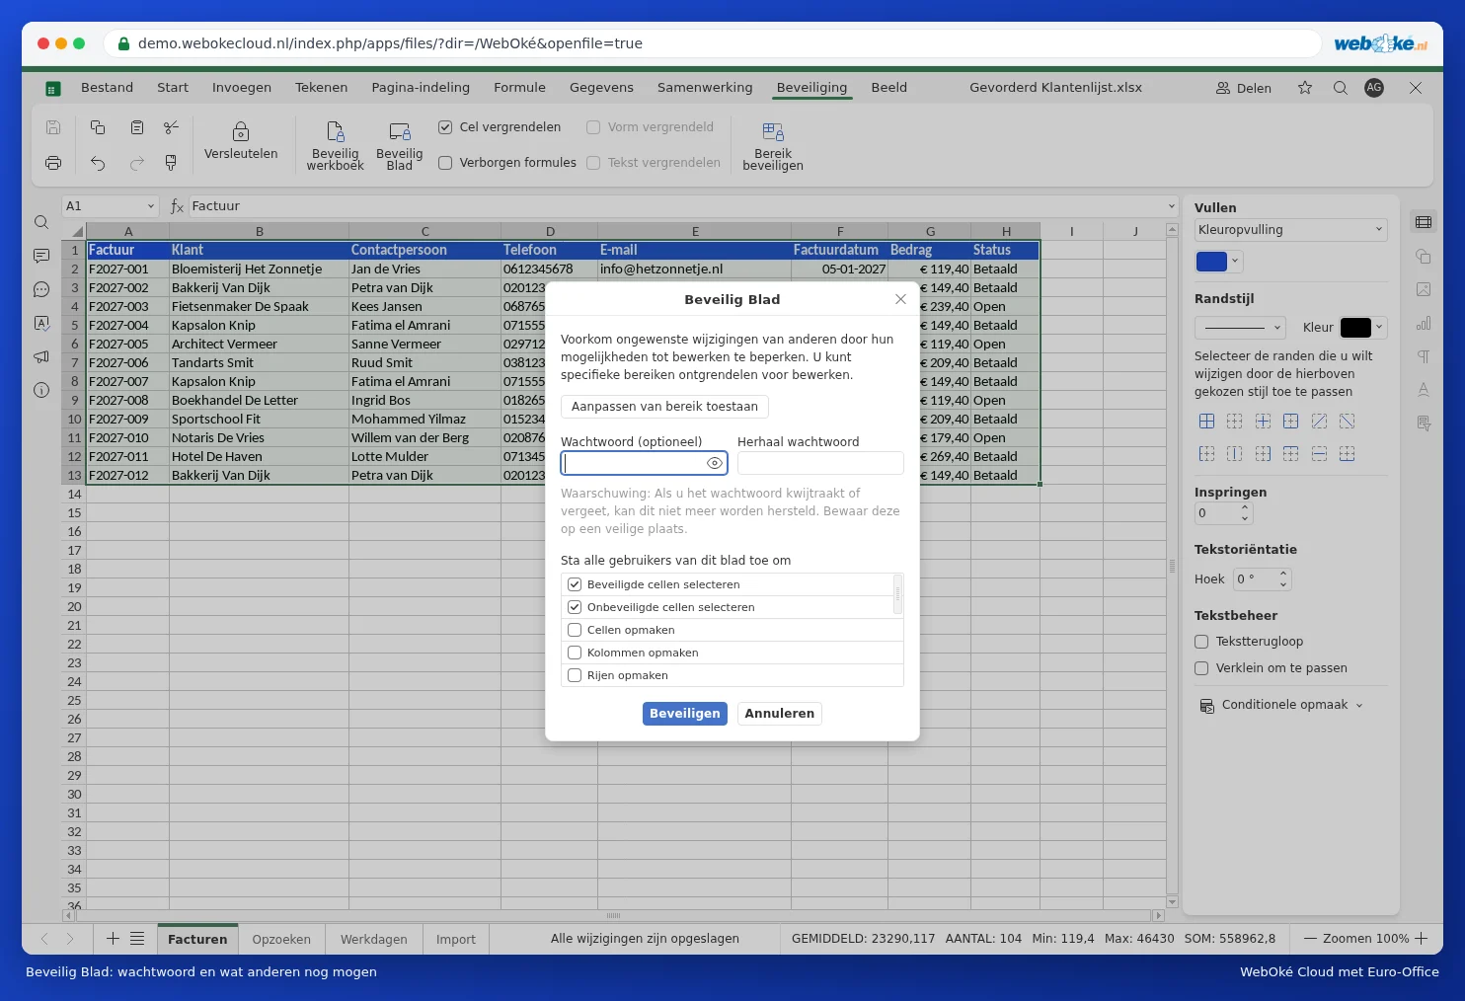Open chart settings icon in right sidebar
Screen dimensions: 1465x1001
click(1424, 323)
